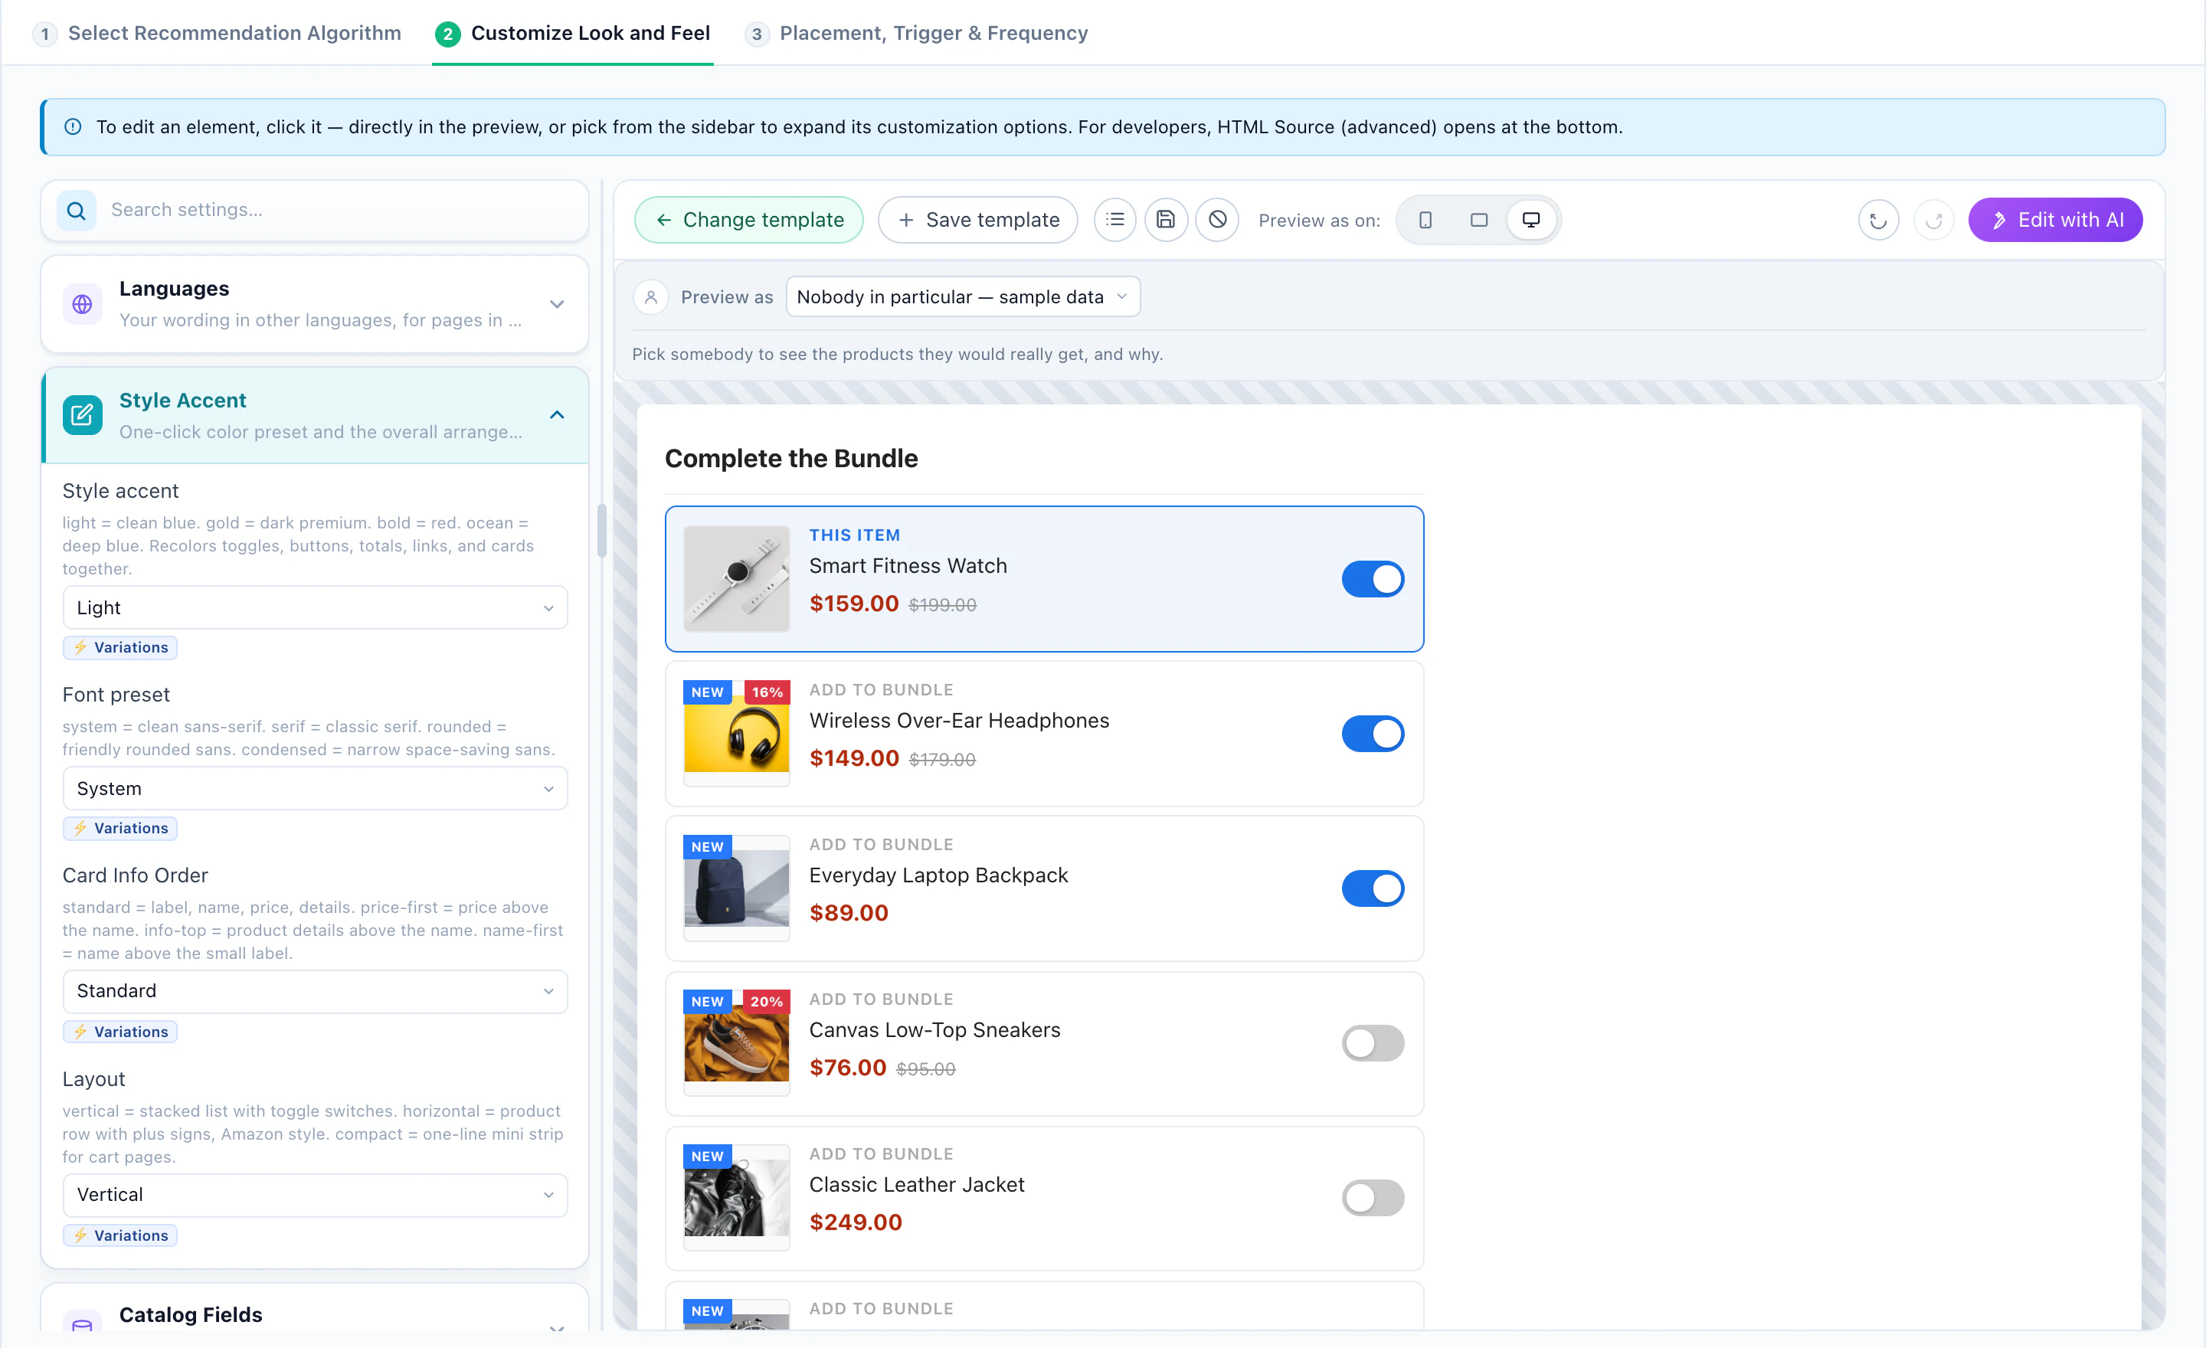Open the Layout Vertical dropdown

tap(315, 1195)
